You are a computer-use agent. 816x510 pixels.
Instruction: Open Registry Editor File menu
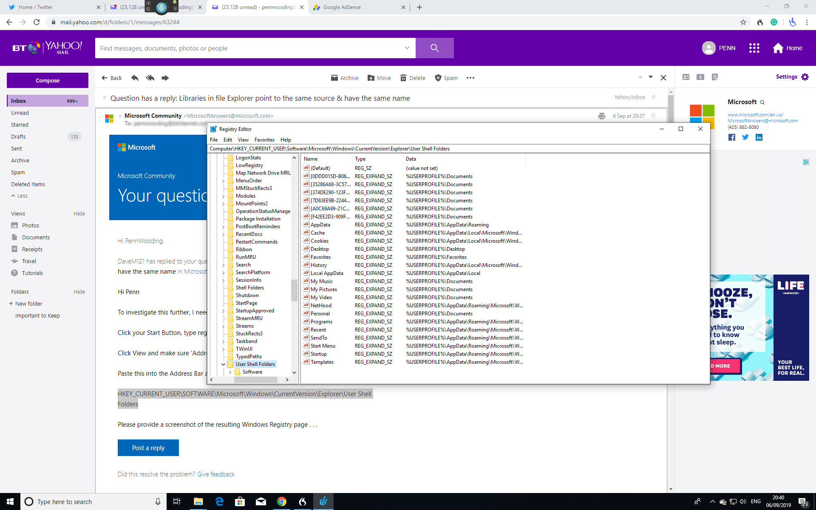click(214, 140)
